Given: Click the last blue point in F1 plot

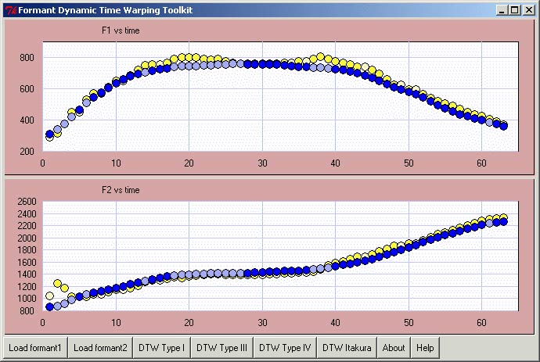Looking at the screenshot, I should coord(503,126).
